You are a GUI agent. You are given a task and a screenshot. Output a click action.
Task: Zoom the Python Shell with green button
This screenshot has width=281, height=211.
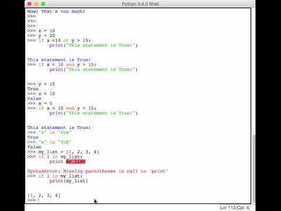click(x=43, y=4)
